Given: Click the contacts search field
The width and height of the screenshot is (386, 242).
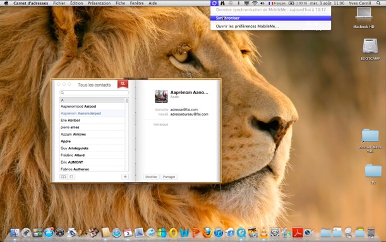Looking at the screenshot, I should 94,92.
